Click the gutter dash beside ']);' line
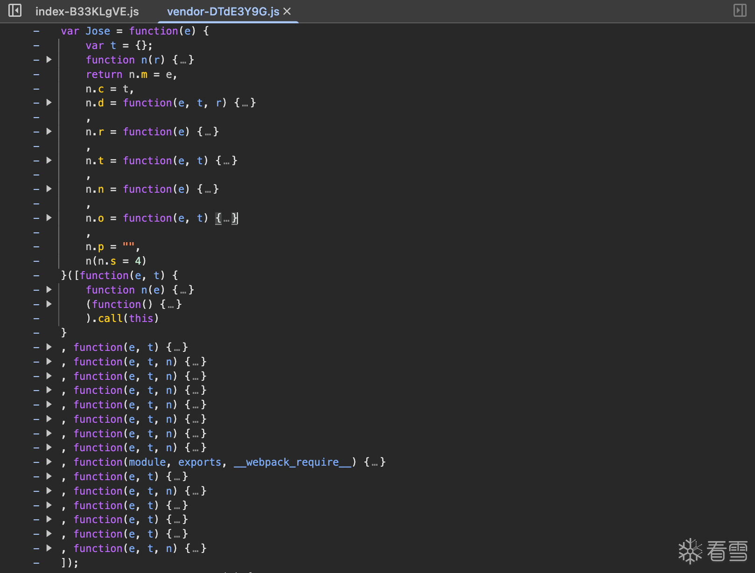755x573 pixels. coord(36,563)
